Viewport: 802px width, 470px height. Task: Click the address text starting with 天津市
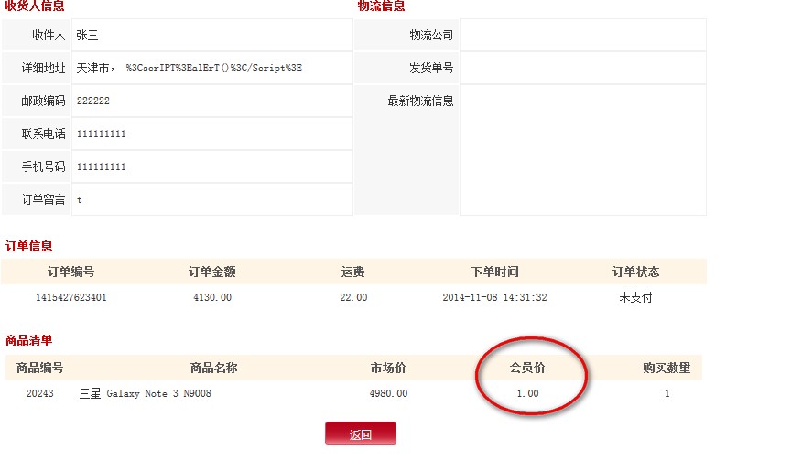[x=189, y=68]
